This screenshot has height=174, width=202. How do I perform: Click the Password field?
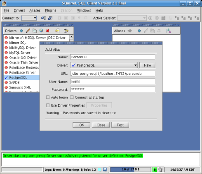point(113,89)
